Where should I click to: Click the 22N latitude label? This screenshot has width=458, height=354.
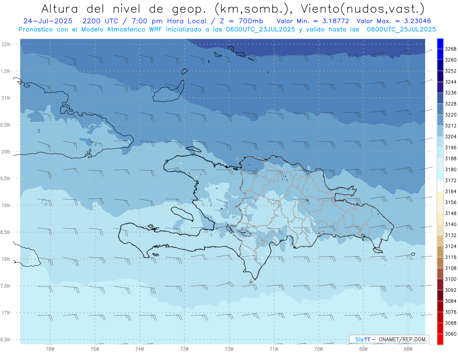tap(6, 44)
